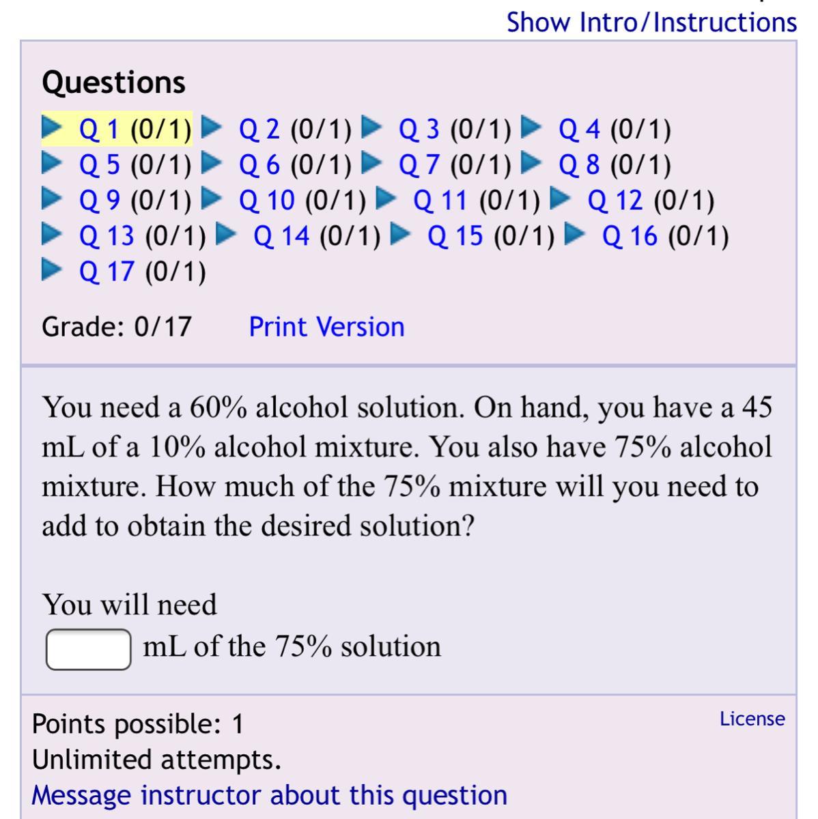Click the blue arrow icon before Q 4
The width and height of the screenshot is (818, 819).
[x=532, y=127]
